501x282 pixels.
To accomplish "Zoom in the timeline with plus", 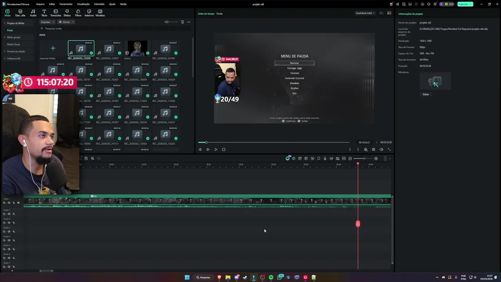I will (376, 158).
